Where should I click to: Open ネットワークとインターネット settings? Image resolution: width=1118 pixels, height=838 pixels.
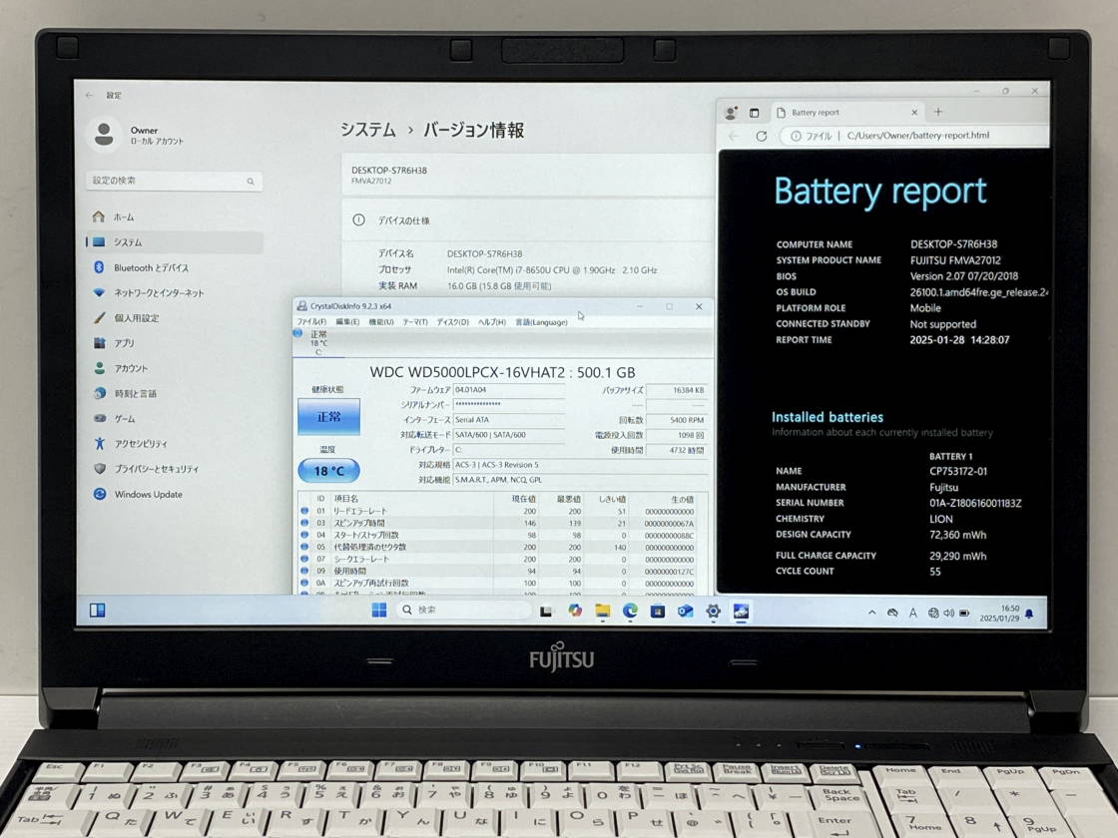pyautogui.click(x=174, y=293)
